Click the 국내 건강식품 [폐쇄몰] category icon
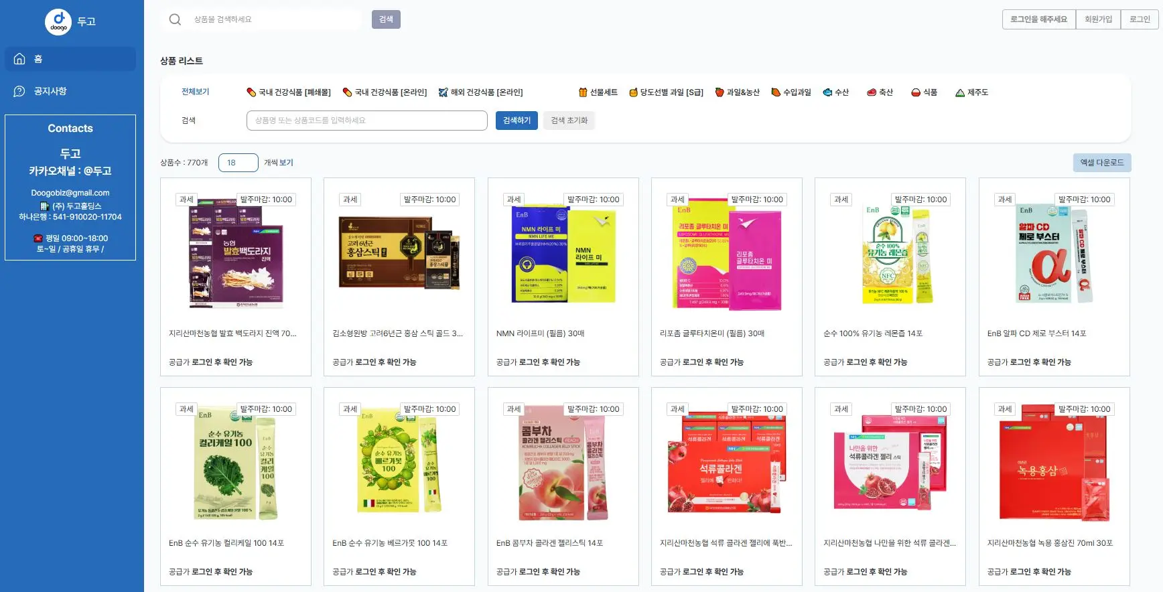The height and width of the screenshot is (592, 1163). 251,92
